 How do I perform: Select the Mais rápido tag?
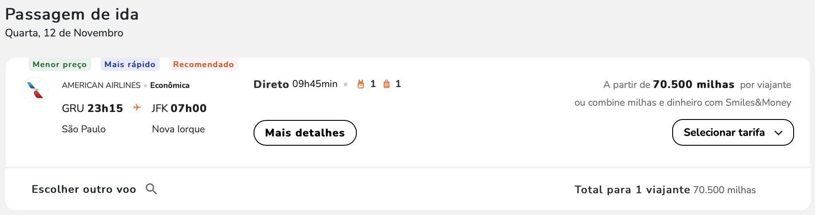pyautogui.click(x=130, y=64)
